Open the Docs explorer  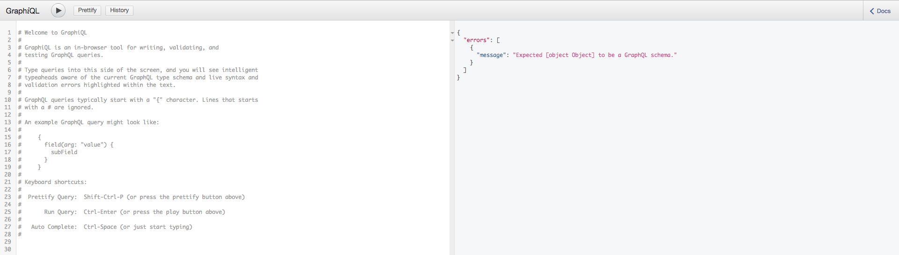881,11
